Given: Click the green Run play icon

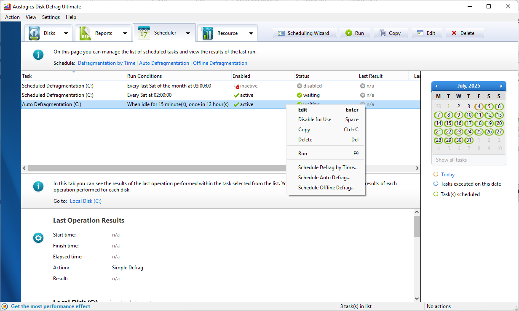Looking at the screenshot, I should [x=349, y=33].
